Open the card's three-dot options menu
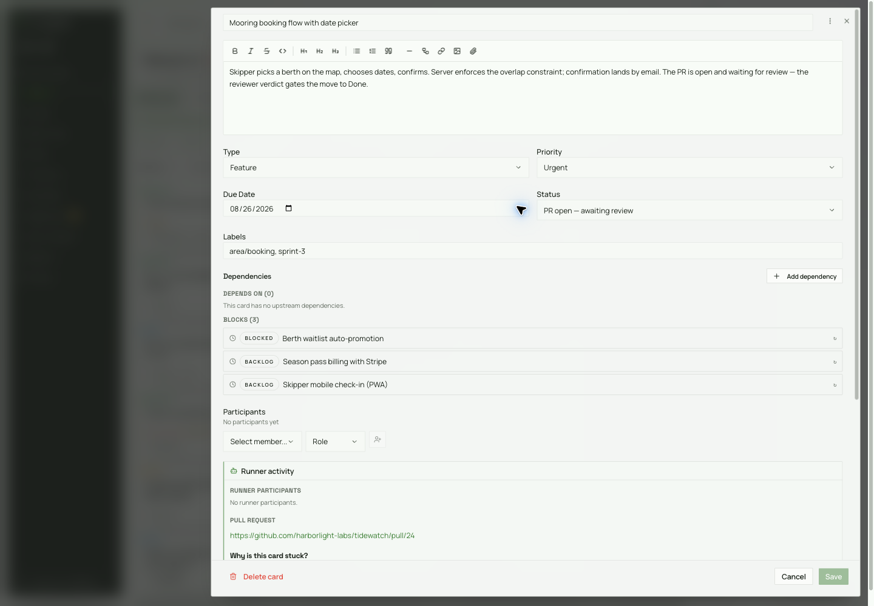The width and height of the screenshot is (874, 606). 830,21
